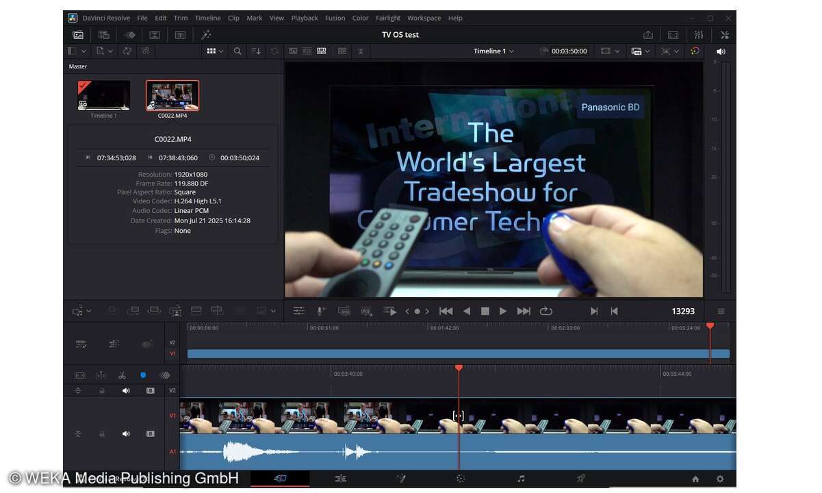
Task: Toggle bypass color grades and effects
Action: click(x=695, y=51)
